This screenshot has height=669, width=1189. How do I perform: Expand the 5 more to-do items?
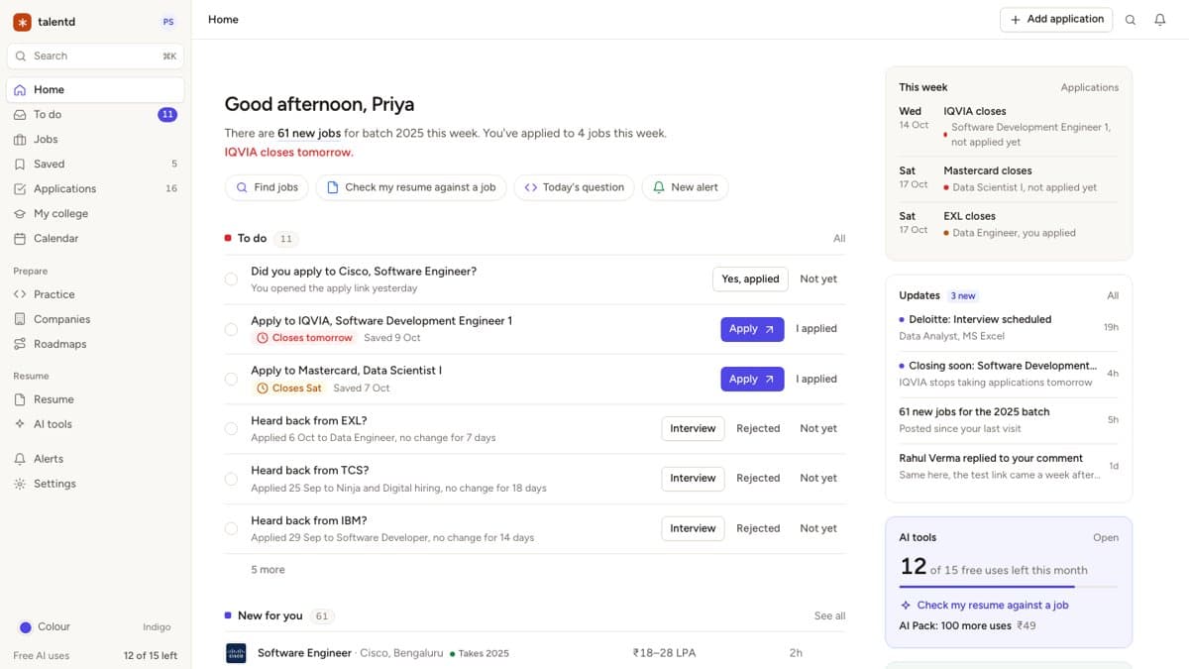pyautogui.click(x=268, y=570)
